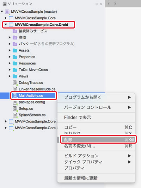Screen dimensions: 141x188
Task: Navigate back with the left arrow
Action: tap(109, 4)
